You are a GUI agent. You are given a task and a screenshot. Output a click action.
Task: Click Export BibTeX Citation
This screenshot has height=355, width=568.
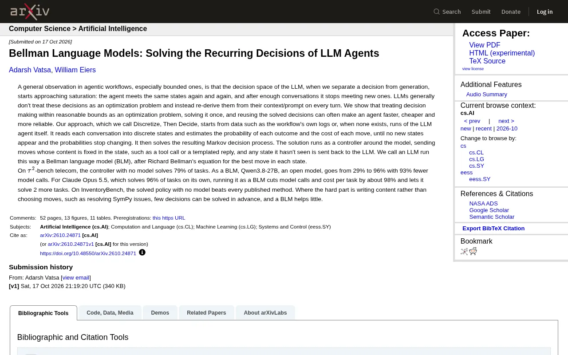pos(493,229)
